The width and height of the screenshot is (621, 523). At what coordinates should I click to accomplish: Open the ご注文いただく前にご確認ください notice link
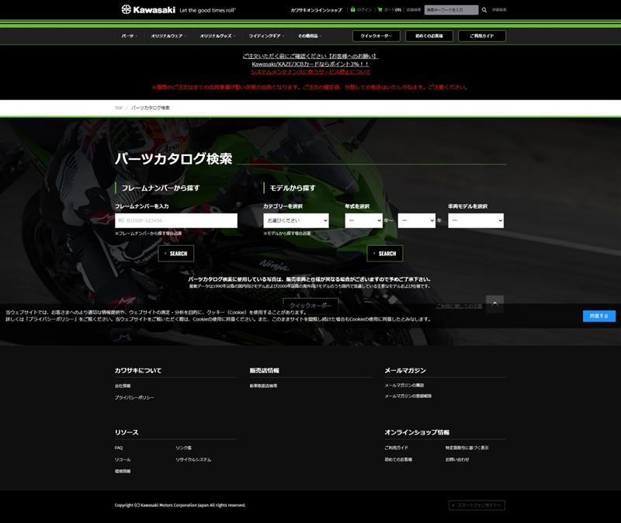(x=310, y=56)
